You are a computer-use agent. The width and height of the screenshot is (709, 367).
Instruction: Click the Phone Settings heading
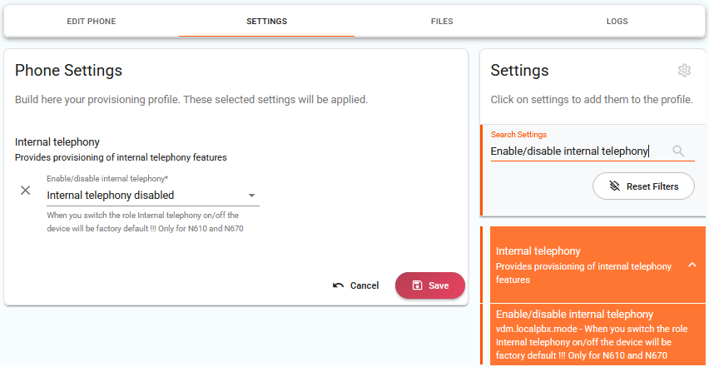[69, 71]
